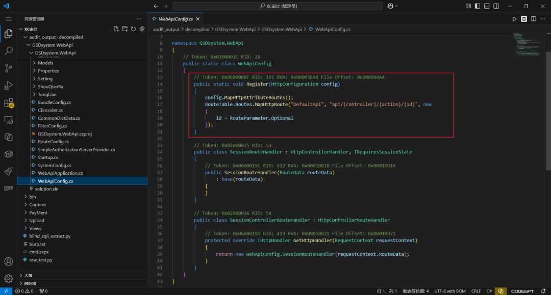Click the code minimap preview
The width and height of the screenshot is (551, 295).
528,45
